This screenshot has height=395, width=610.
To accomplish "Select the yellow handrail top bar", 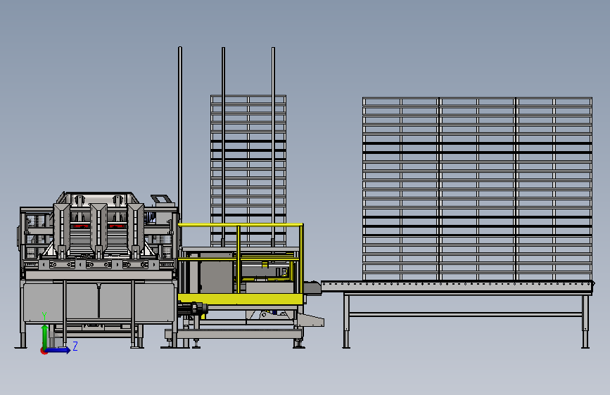I will 241,225.
